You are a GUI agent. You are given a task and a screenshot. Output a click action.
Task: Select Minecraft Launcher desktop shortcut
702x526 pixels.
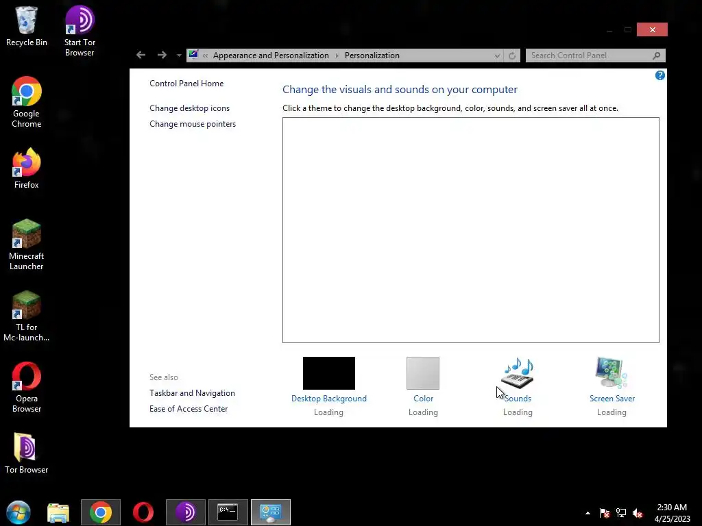[x=27, y=245]
